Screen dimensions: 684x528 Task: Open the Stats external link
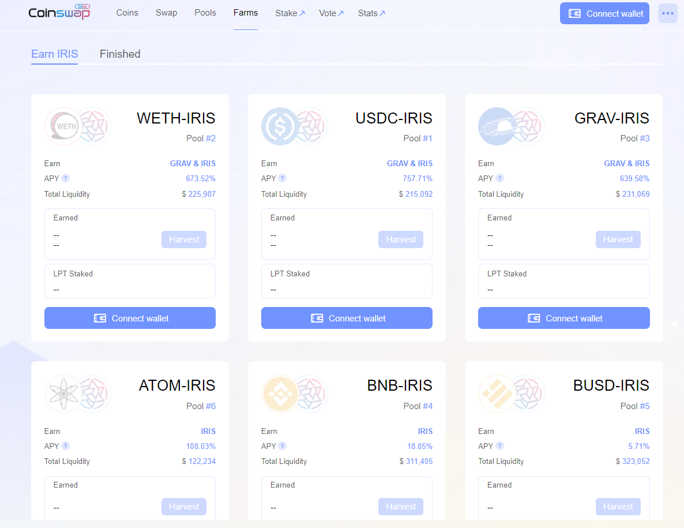(x=371, y=13)
